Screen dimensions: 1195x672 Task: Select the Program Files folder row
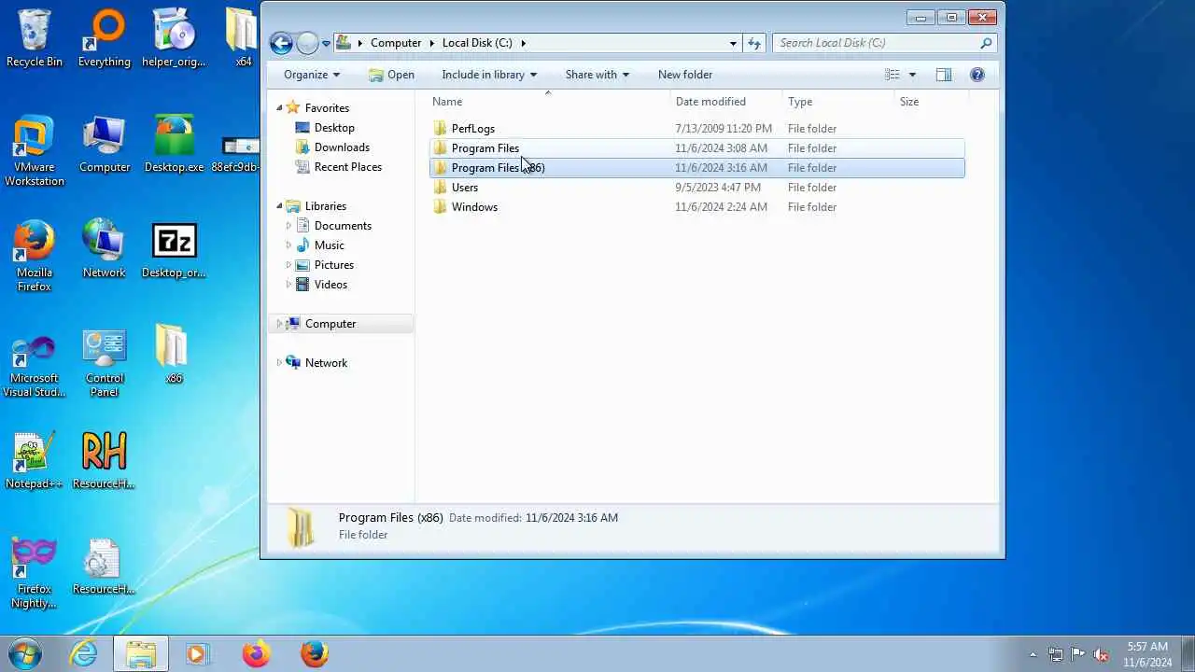pos(696,148)
